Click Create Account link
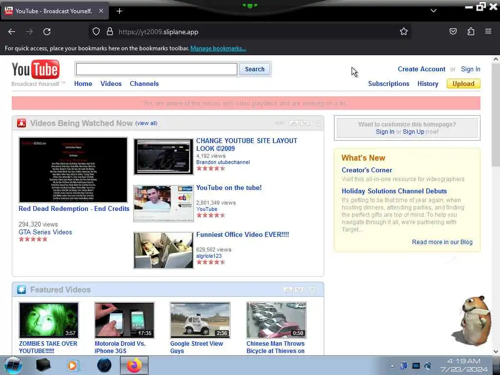The height and width of the screenshot is (375, 500). point(421,69)
